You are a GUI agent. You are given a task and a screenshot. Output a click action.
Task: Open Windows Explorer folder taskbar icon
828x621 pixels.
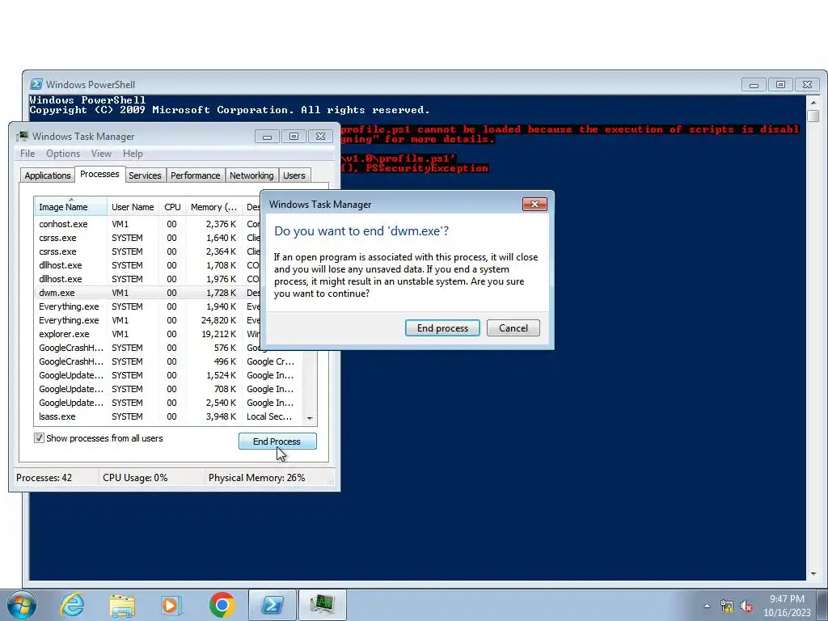tap(122, 605)
